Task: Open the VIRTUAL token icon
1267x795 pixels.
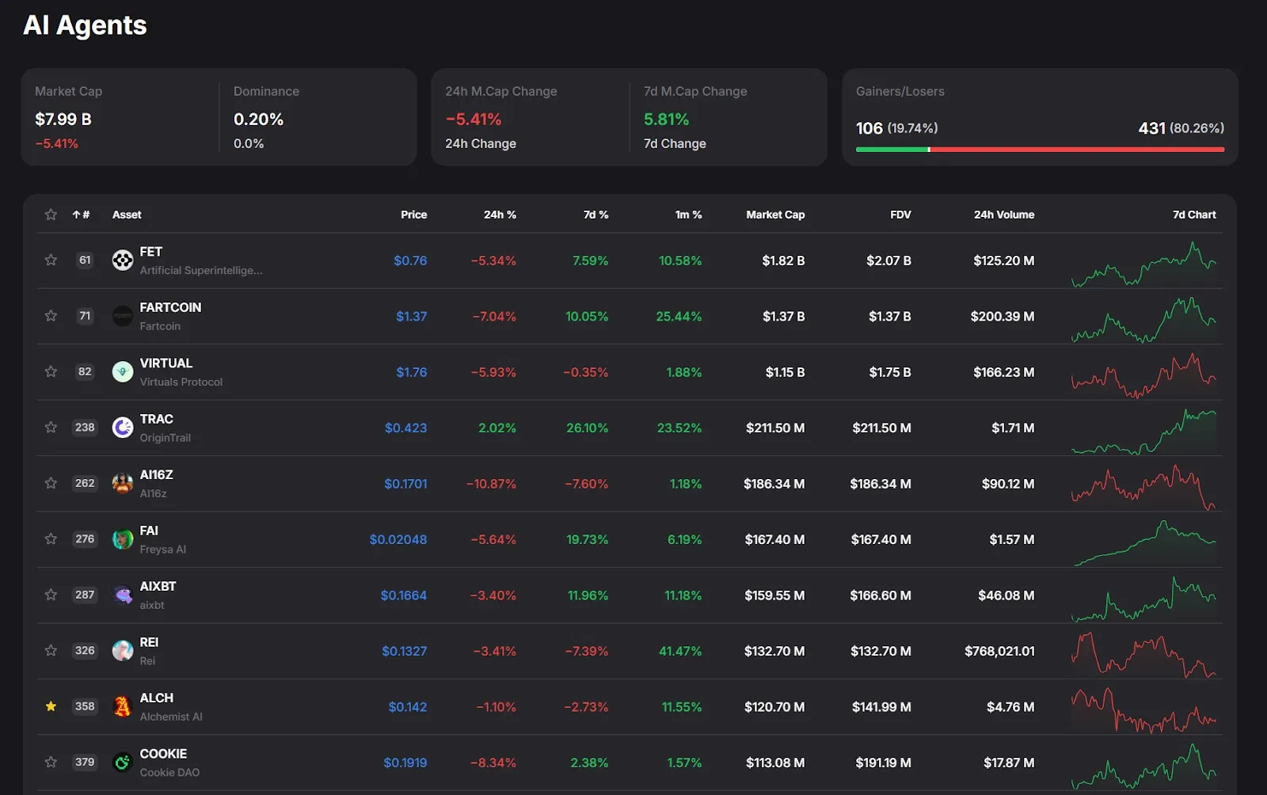Action: 122,372
